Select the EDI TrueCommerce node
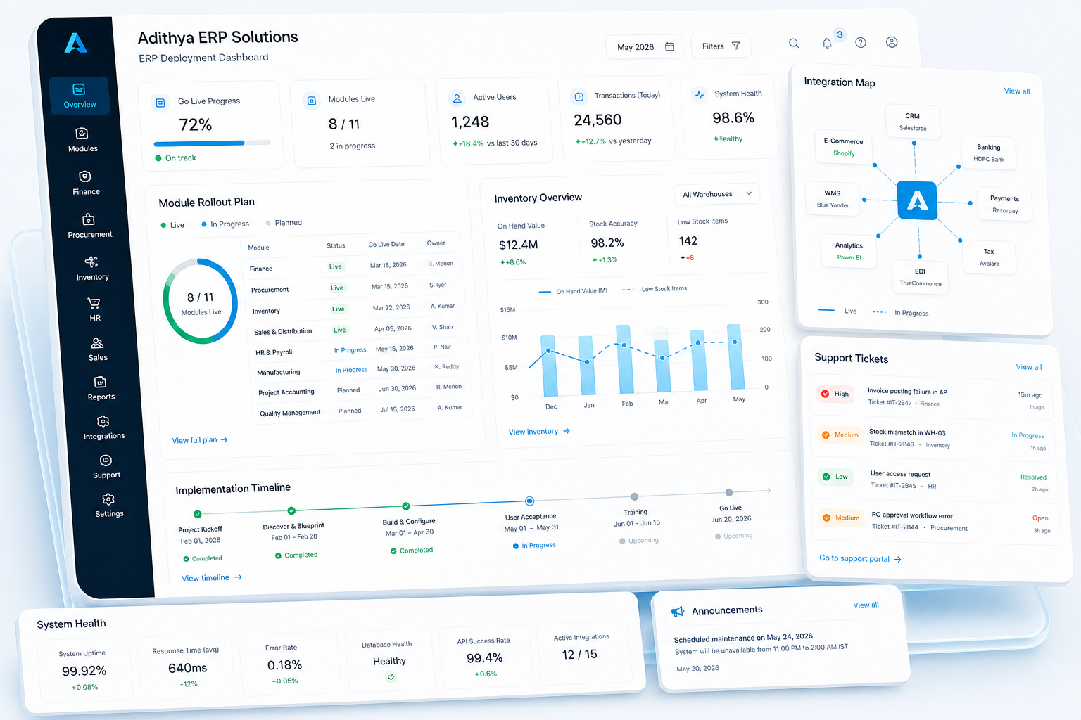The image size is (1081, 720). coord(920,277)
